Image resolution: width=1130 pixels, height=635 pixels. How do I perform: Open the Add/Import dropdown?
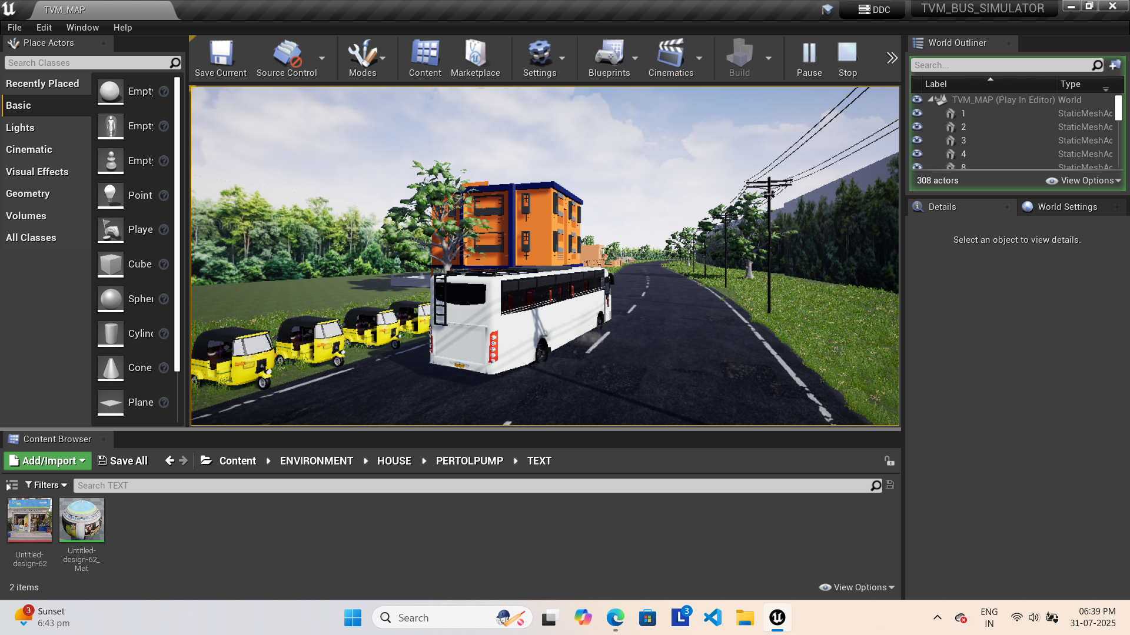pyautogui.click(x=47, y=460)
